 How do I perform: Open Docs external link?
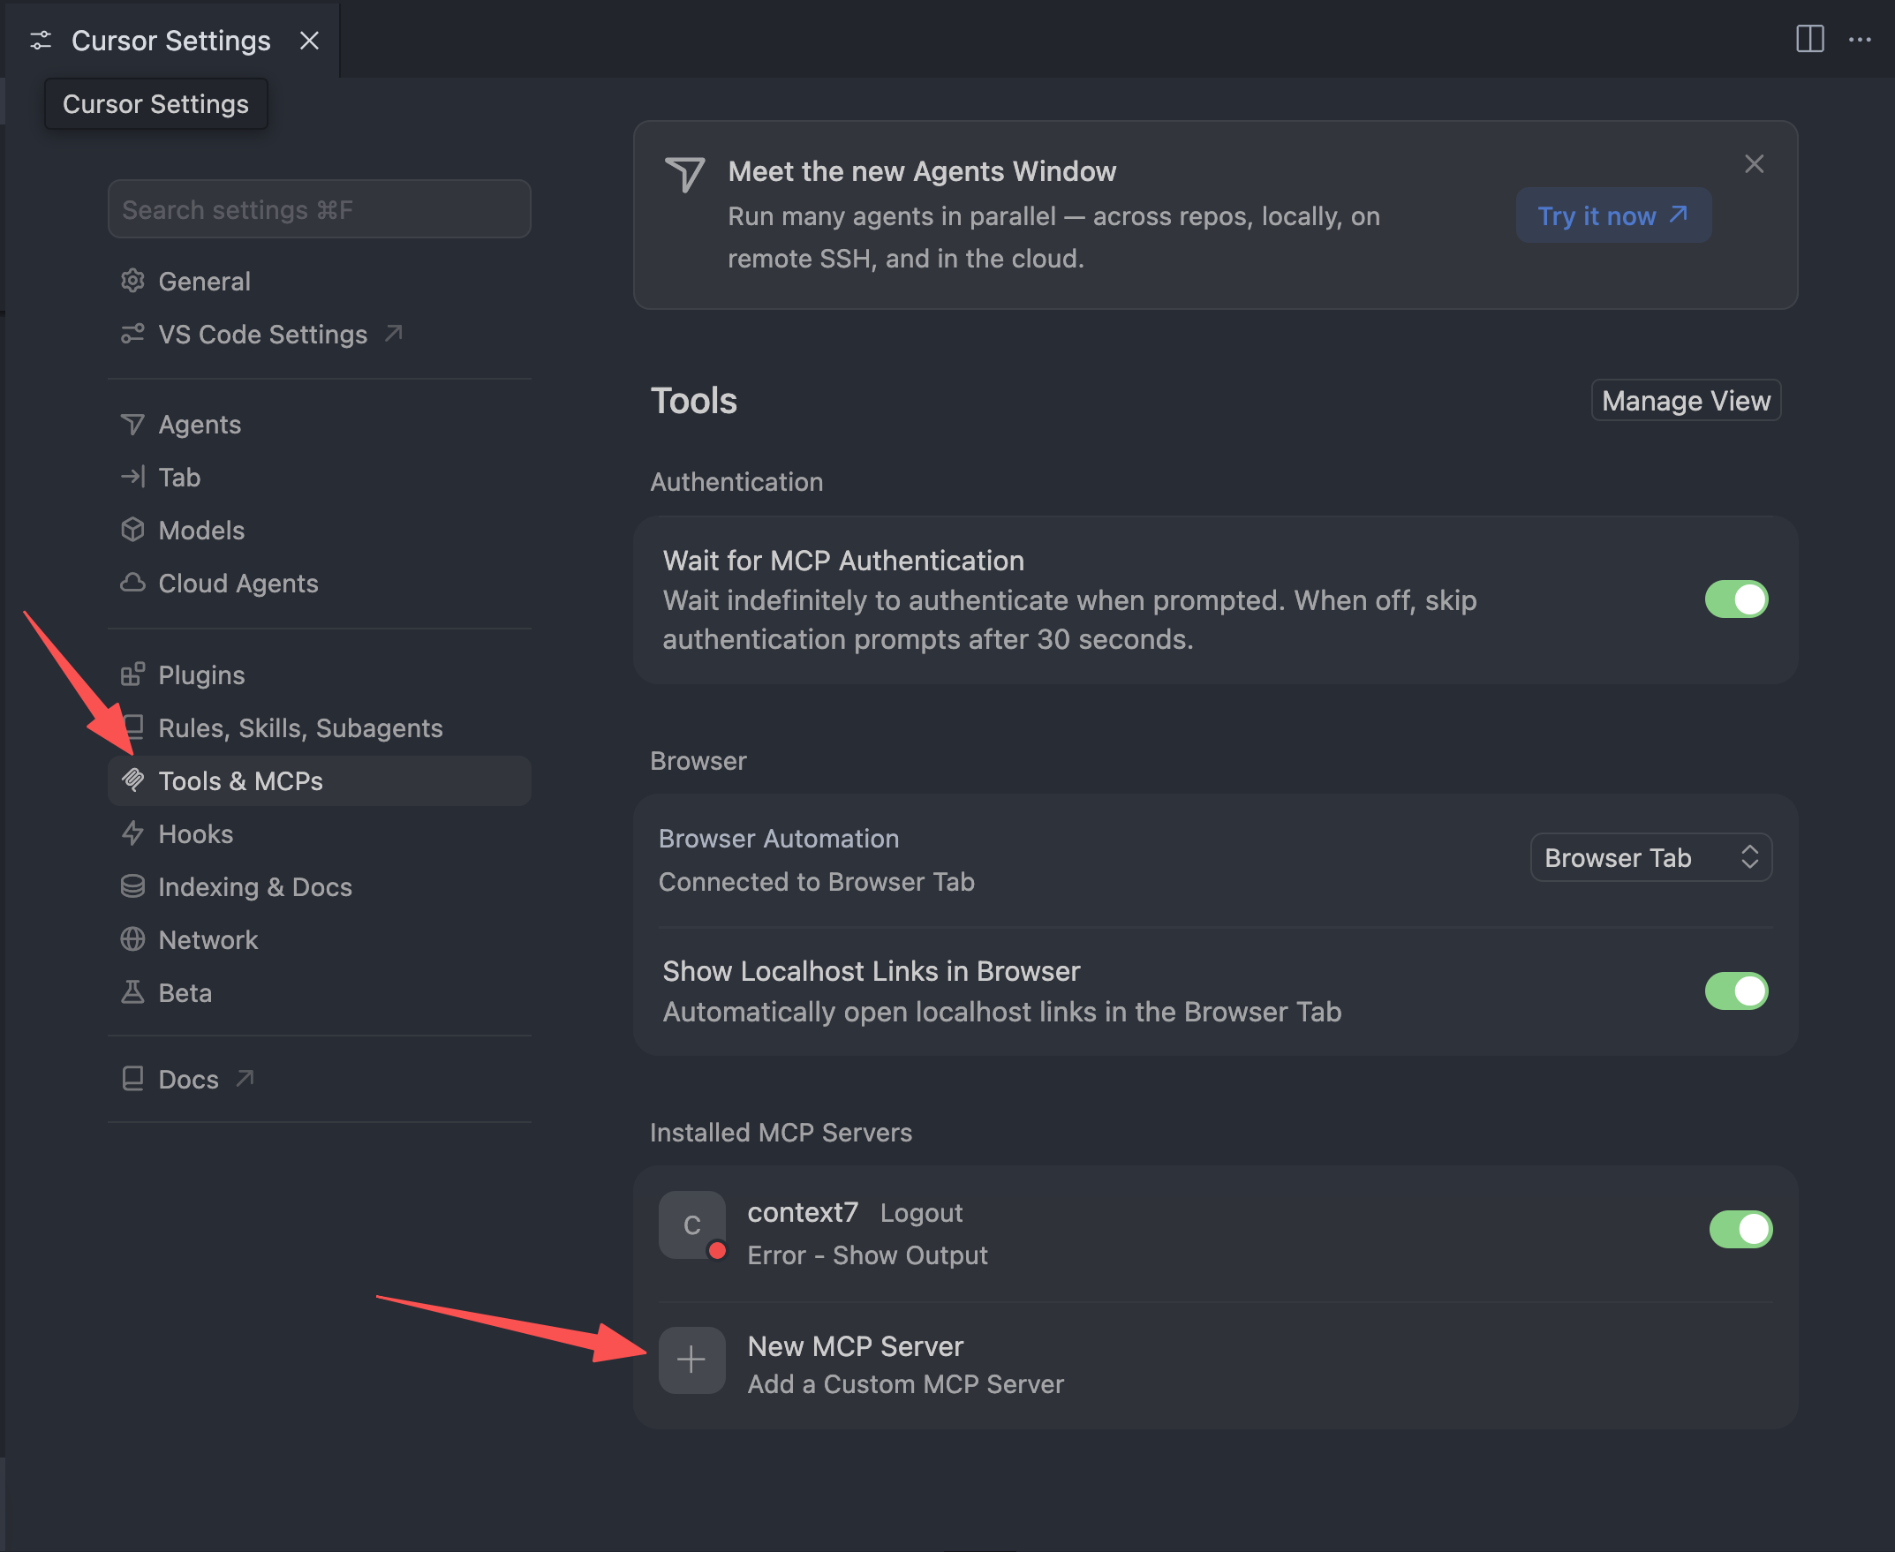point(320,1078)
